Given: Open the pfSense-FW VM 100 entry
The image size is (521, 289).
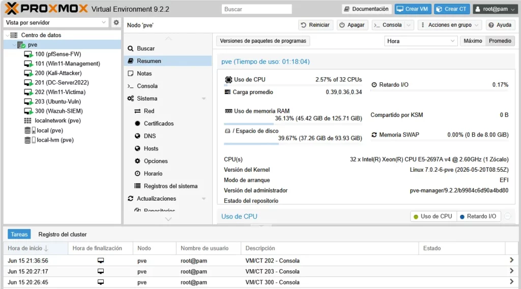Looking at the screenshot, I should point(58,54).
